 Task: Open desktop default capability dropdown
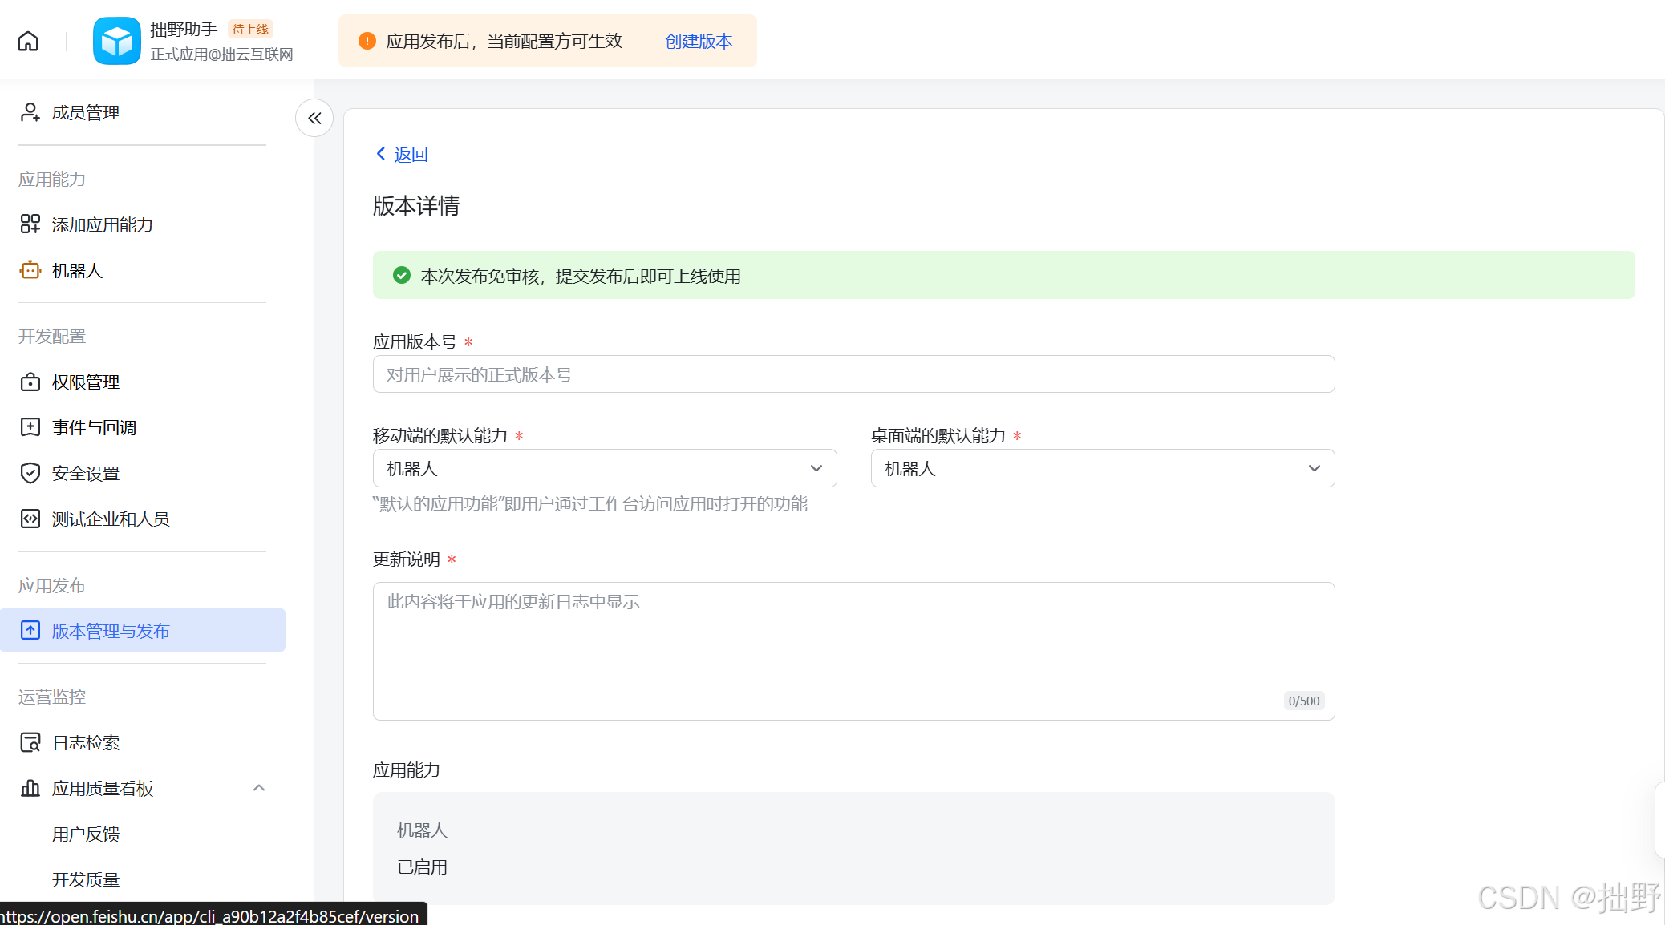tap(1102, 468)
